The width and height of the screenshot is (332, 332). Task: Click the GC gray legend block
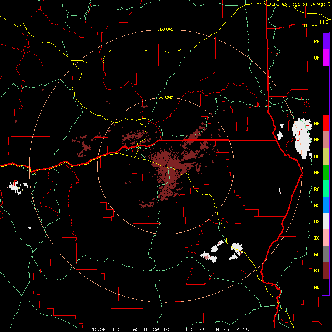coord(326,254)
